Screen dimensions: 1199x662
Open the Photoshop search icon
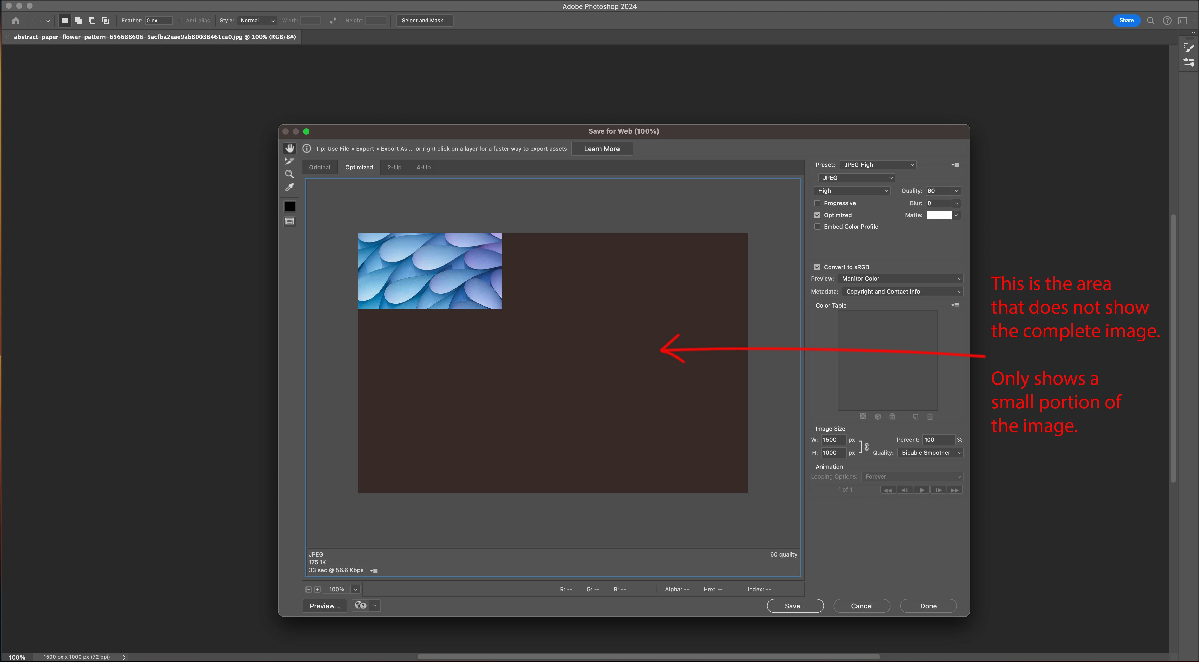pyautogui.click(x=1151, y=21)
